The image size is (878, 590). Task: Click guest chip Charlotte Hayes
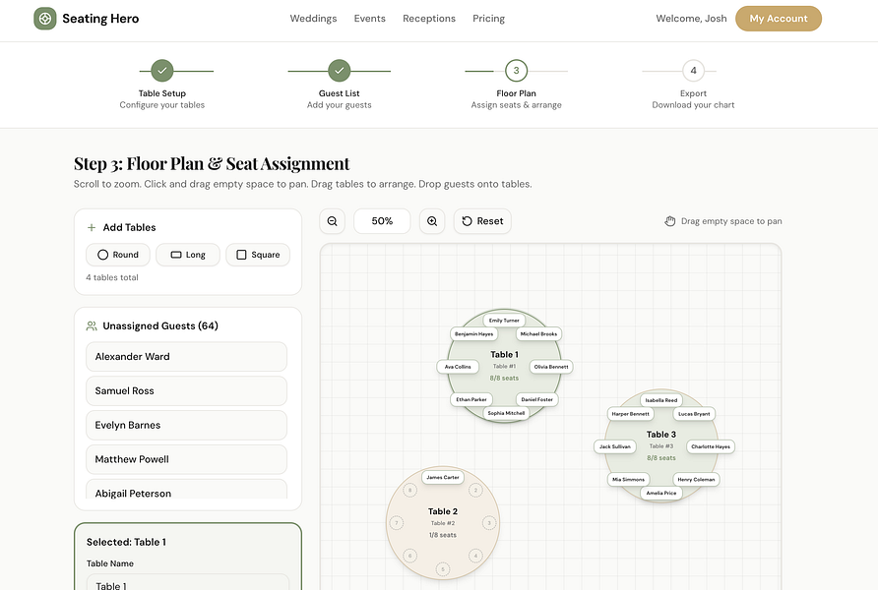click(711, 446)
